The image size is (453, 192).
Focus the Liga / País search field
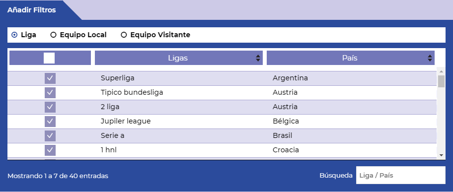click(401, 175)
